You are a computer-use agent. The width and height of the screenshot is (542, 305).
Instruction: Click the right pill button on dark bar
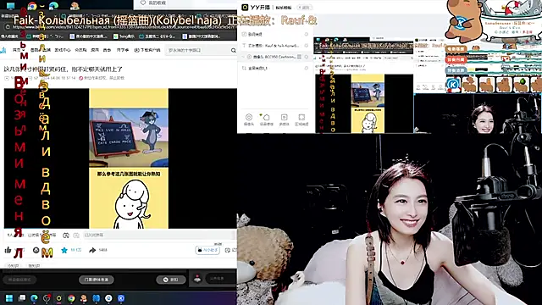coord(171,280)
